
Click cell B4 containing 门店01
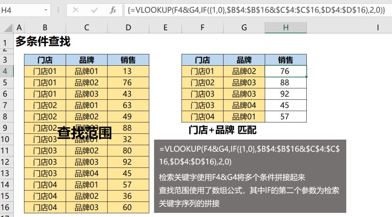(x=45, y=71)
